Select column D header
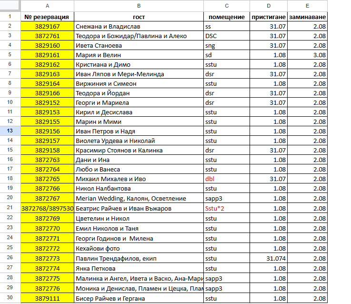This screenshot has width=351, height=304. pos(269,6)
